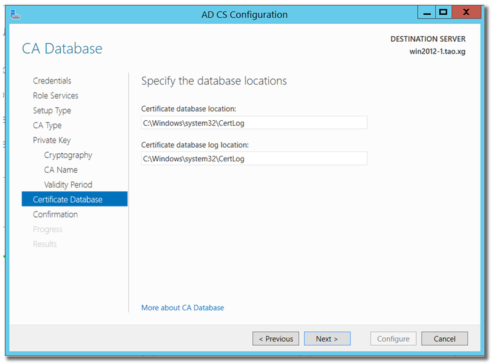Screen dimensions: 491x363
Task: Focus the Certificate database log location field
Action: click(x=253, y=159)
